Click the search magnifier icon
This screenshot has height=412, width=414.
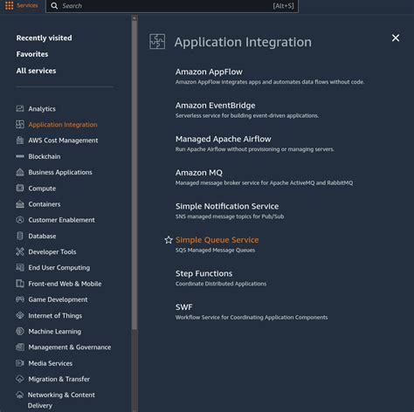pos(54,6)
